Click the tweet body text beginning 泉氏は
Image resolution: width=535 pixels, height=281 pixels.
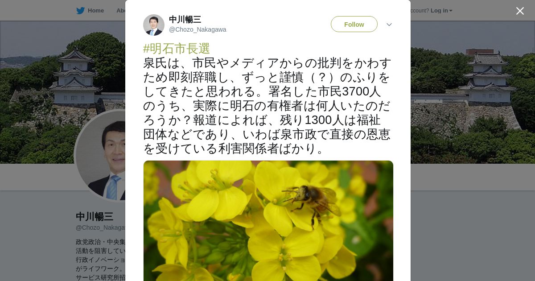(x=267, y=106)
